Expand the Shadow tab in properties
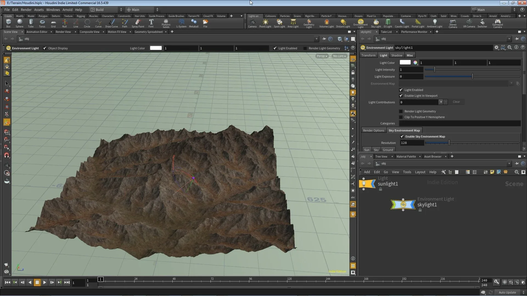Image resolution: width=527 pixels, height=296 pixels. tap(397, 55)
